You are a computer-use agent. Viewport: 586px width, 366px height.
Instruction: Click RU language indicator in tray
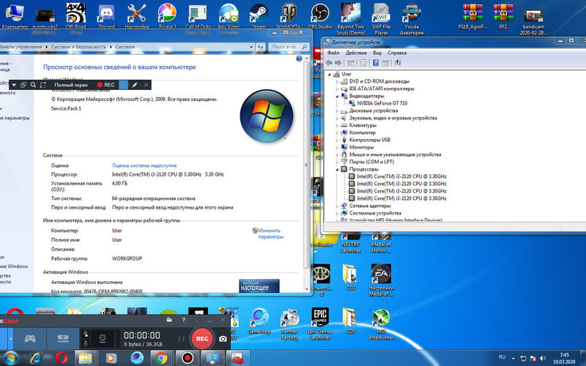tap(502, 357)
